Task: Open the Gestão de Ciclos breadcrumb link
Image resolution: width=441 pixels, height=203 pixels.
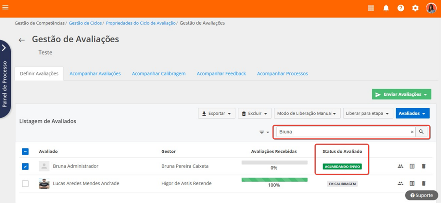Action: 85,23
